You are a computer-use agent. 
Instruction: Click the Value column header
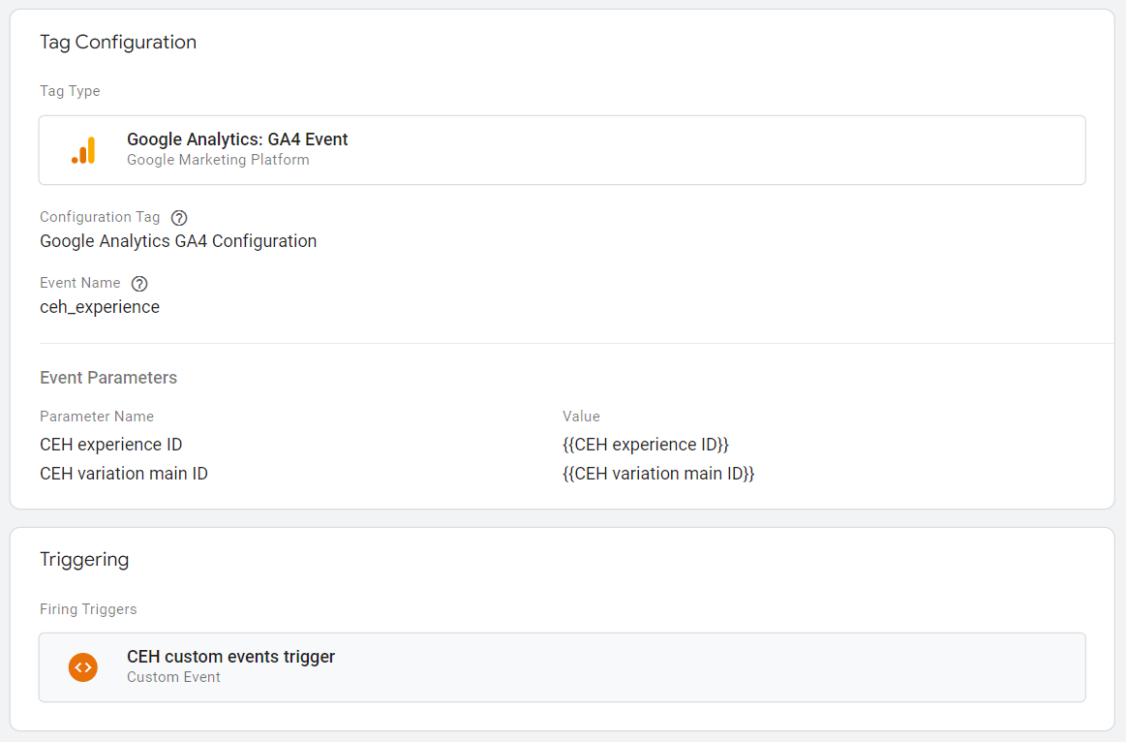581,417
